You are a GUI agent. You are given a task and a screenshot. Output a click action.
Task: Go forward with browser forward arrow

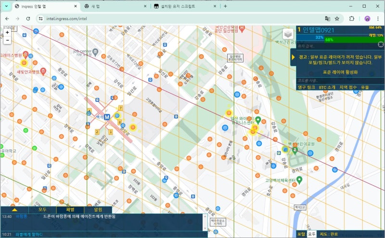[17, 19]
